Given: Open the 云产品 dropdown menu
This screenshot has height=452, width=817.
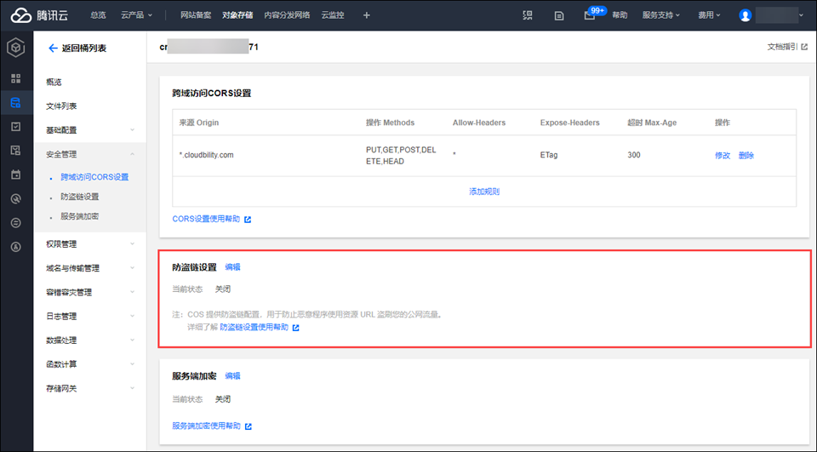Looking at the screenshot, I should [136, 15].
